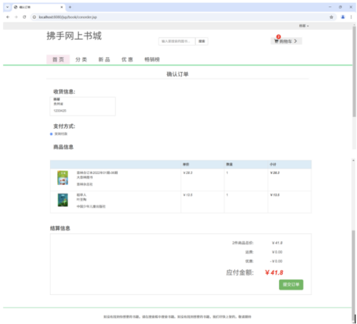Click the 稻草人 book cover thumbnail

(x=63, y=200)
